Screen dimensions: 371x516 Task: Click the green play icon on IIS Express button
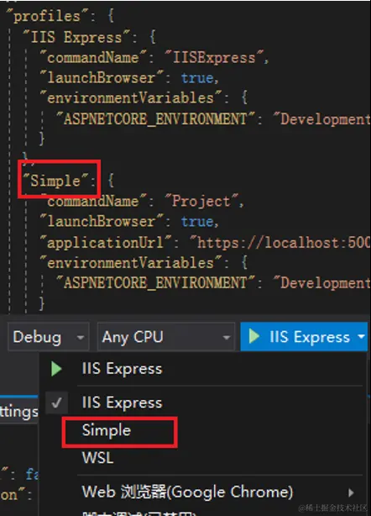tap(254, 337)
